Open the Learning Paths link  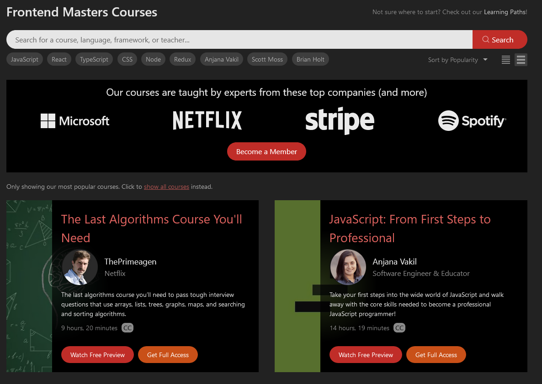coord(505,12)
